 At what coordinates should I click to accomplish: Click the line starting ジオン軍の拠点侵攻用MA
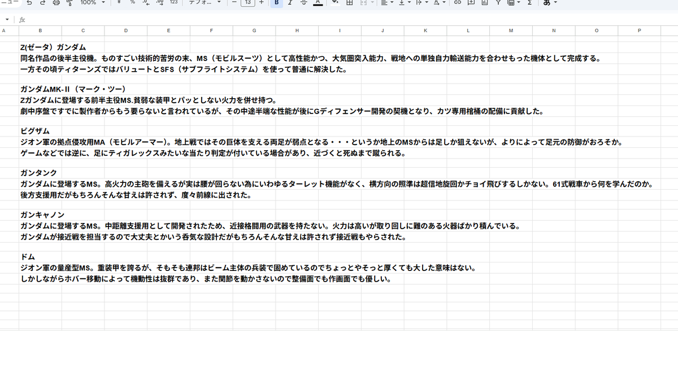tap(321, 142)
